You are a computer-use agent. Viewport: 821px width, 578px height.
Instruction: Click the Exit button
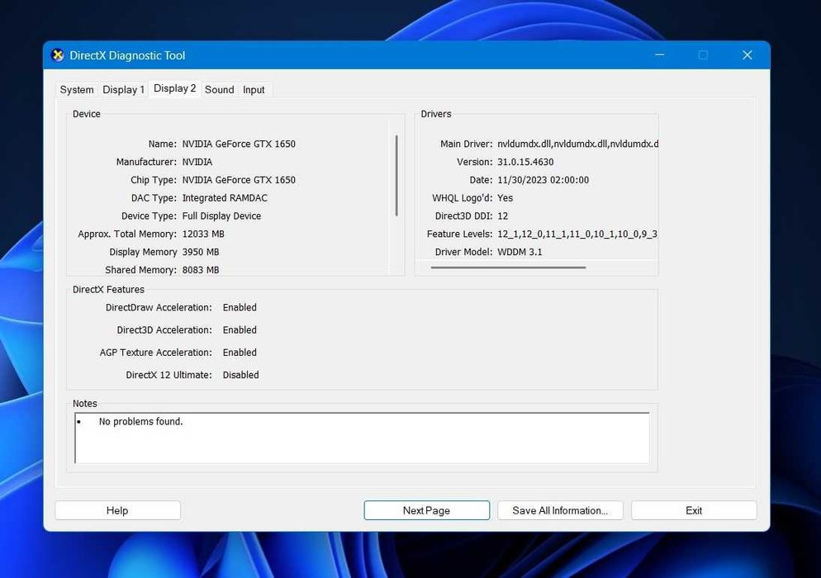(x=694, y=510)
